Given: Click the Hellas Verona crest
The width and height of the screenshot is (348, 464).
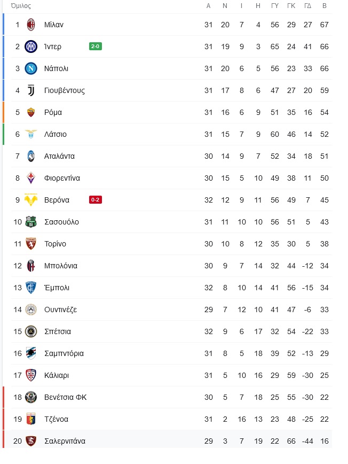Looking at the screenshot, I should (31, 200).
